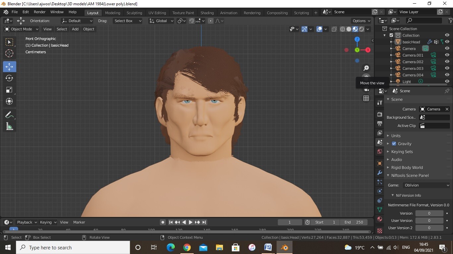Select the Scale tool
The image size is (453, 254).
[9, 90]
